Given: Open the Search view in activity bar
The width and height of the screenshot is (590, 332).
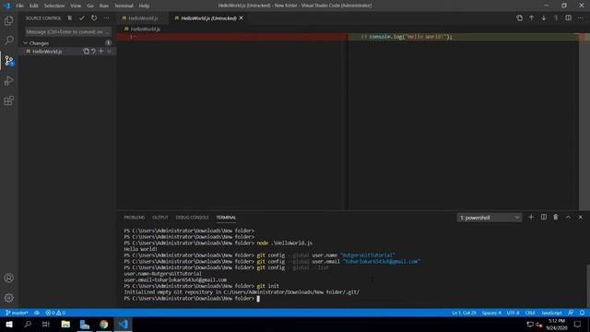Looking at the screenshot, I should pyautogui.click(x=8, y=41).
